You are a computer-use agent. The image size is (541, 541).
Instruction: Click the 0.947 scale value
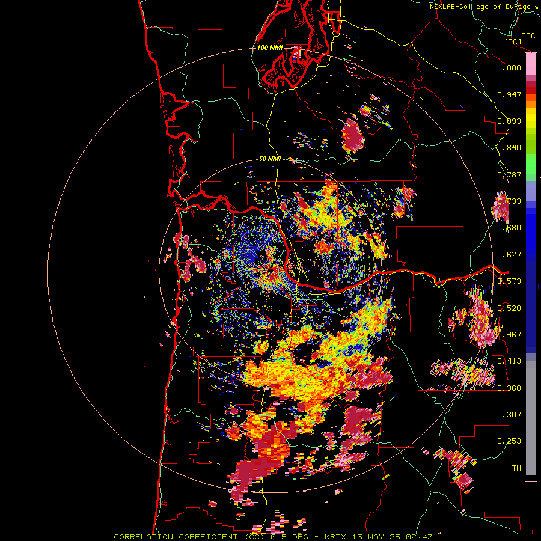pyautogui.click(x=509, y=94)
